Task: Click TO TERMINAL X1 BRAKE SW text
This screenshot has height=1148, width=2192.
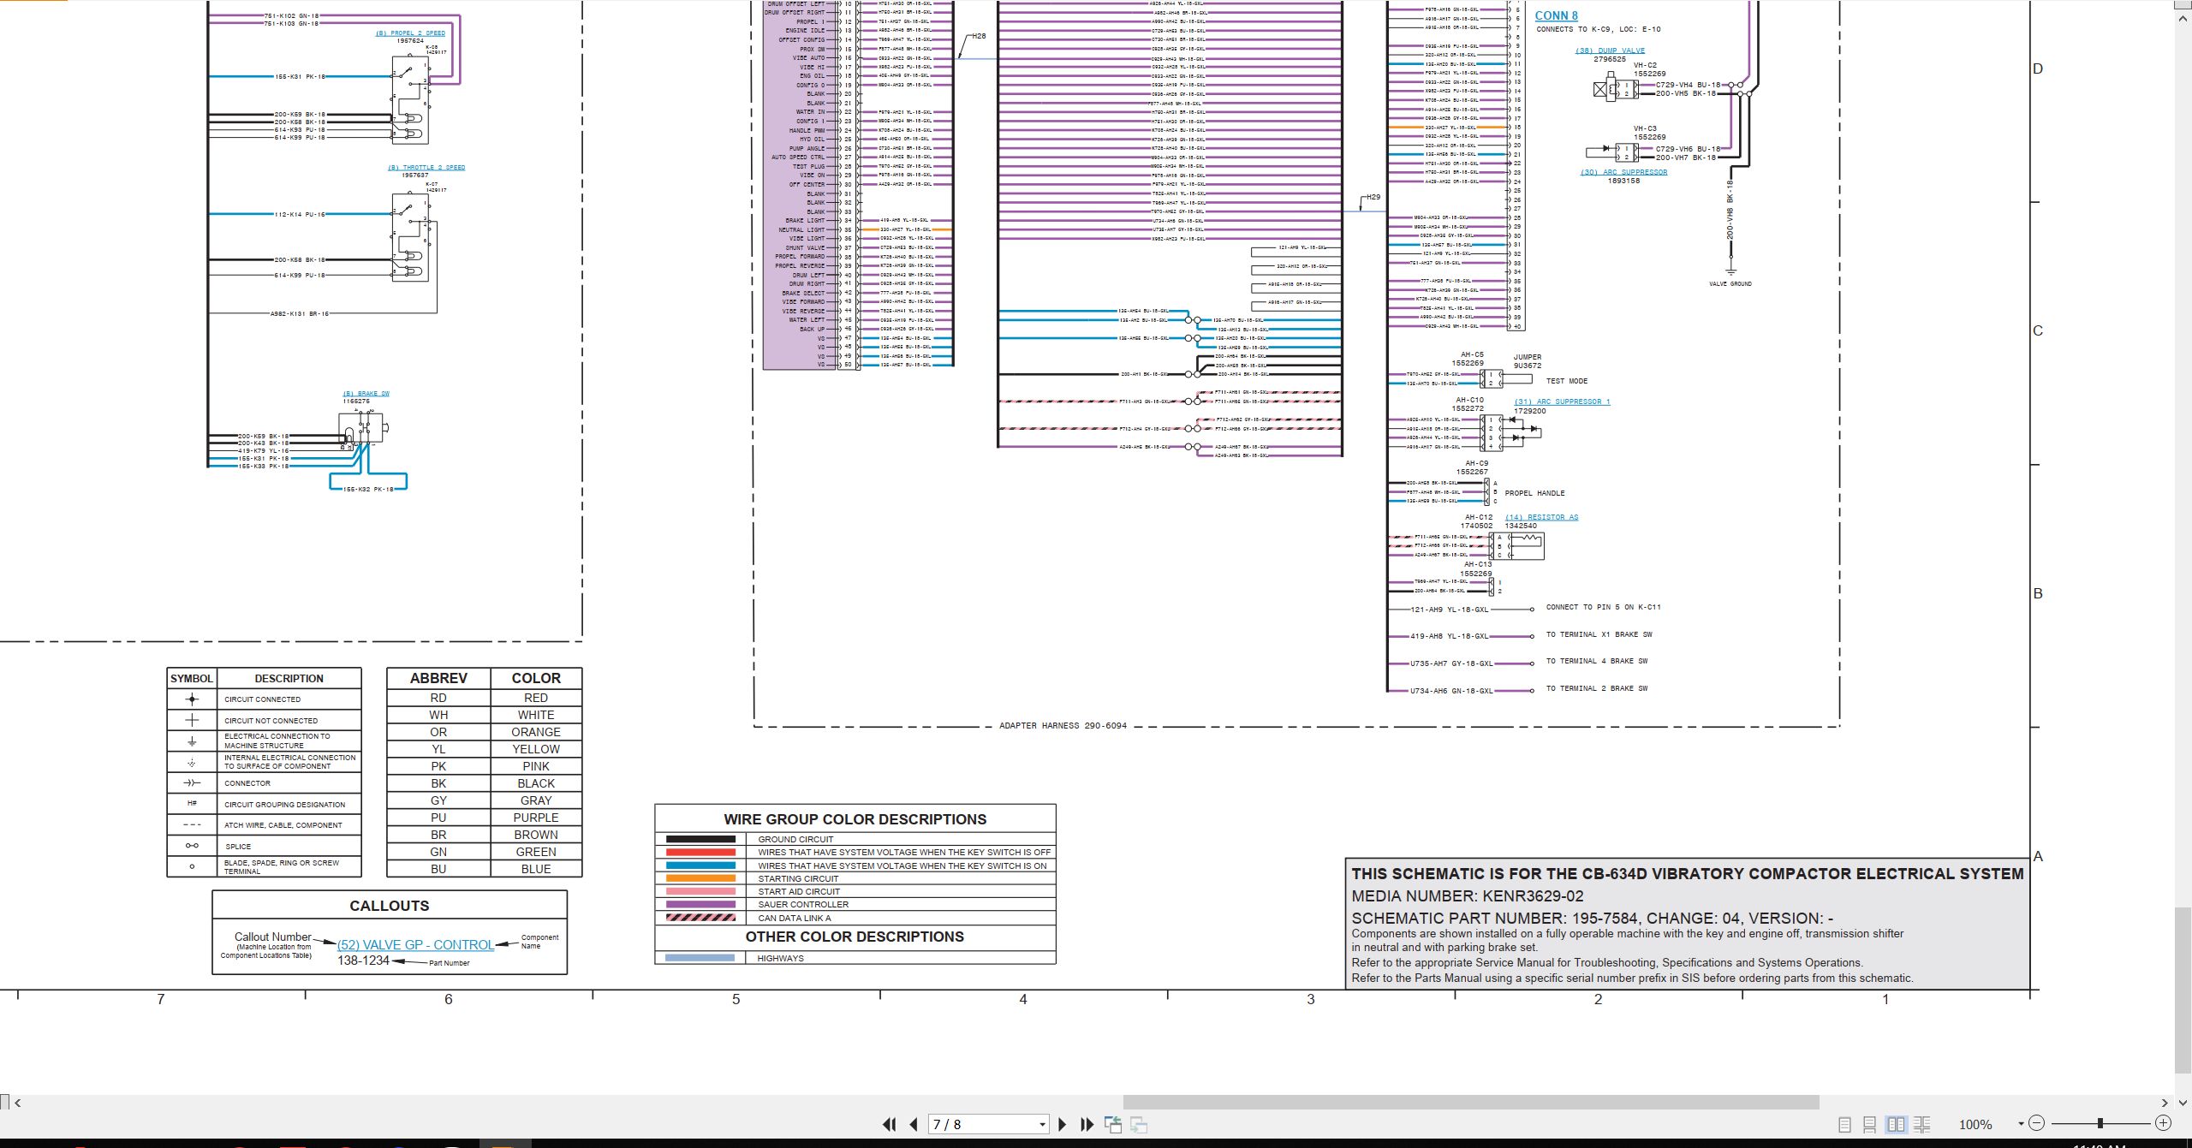Action: (1599, 634)
